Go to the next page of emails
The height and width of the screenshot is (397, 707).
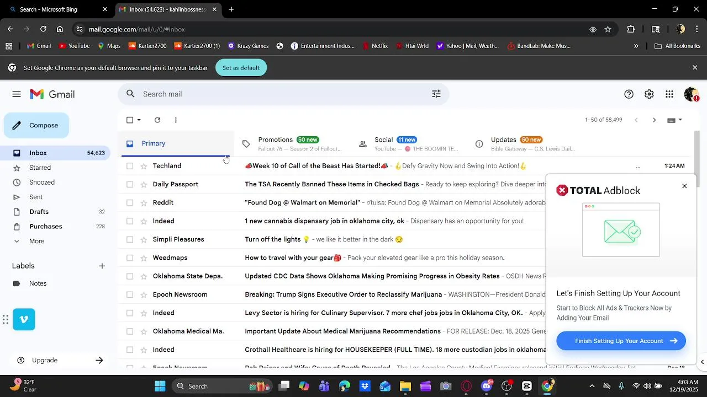[654, 120]
